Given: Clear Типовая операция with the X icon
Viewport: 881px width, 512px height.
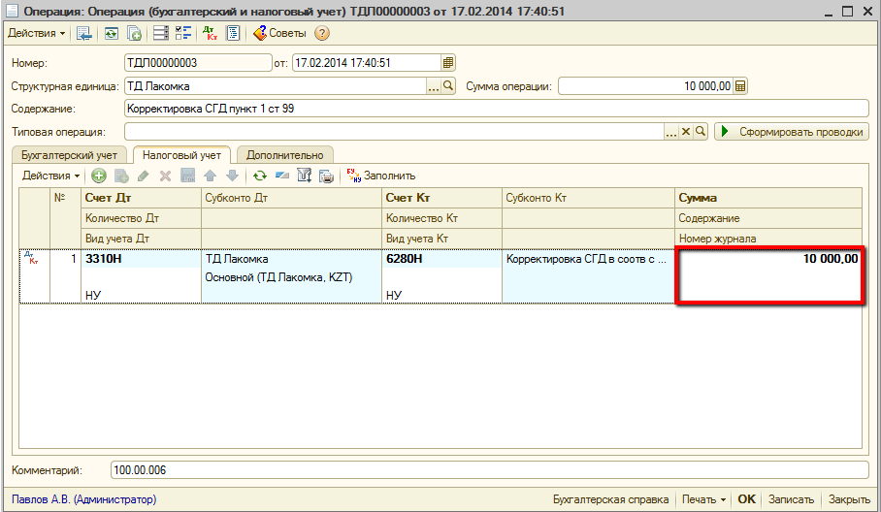Looking at the screenshot, I should [685, 132].
